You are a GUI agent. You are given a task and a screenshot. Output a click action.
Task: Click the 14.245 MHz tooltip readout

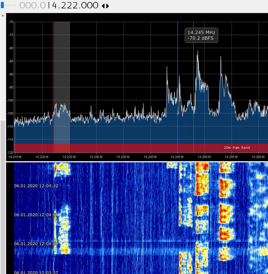coord(201,35)
